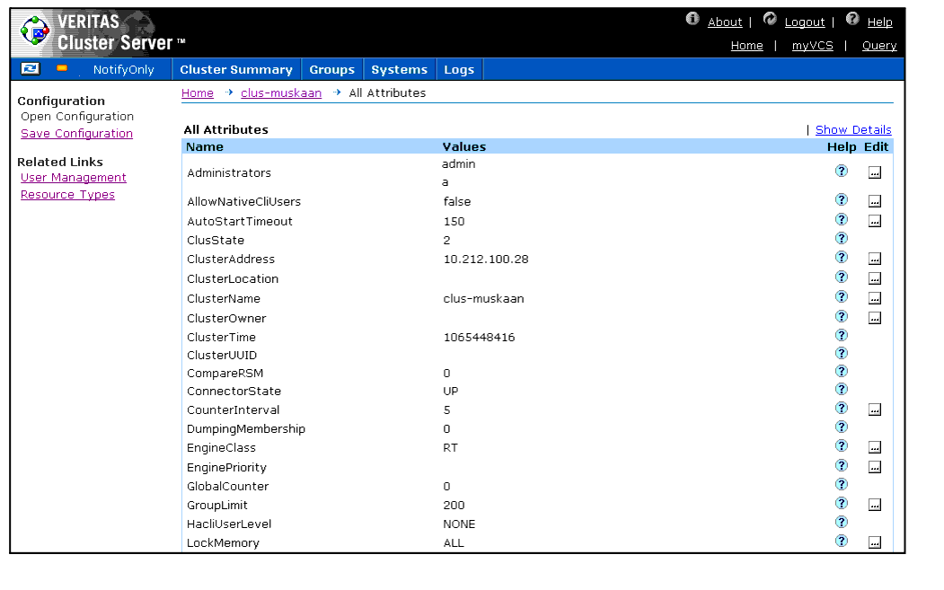Go to the Logs tab

click(459, 70)
